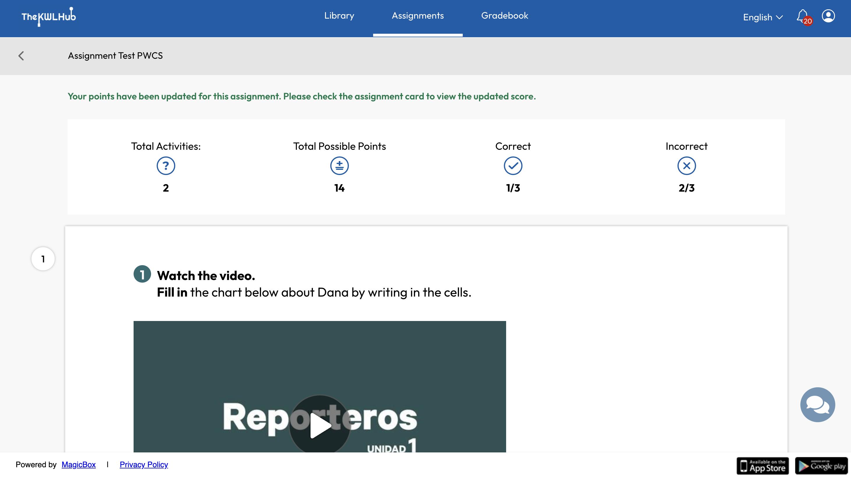The image size is (851, 478).
Task: Open the user profile icon
Action: pos(828,16)
